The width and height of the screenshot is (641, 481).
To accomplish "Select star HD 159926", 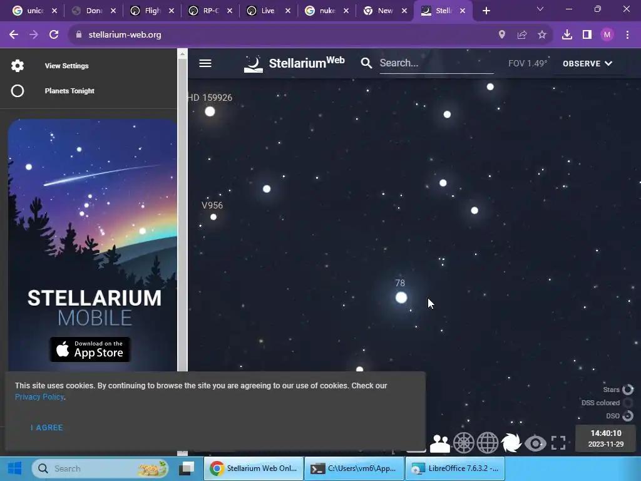I will [x=210, y=111].
